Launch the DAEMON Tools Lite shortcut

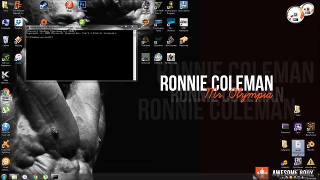tap(5, 129)
